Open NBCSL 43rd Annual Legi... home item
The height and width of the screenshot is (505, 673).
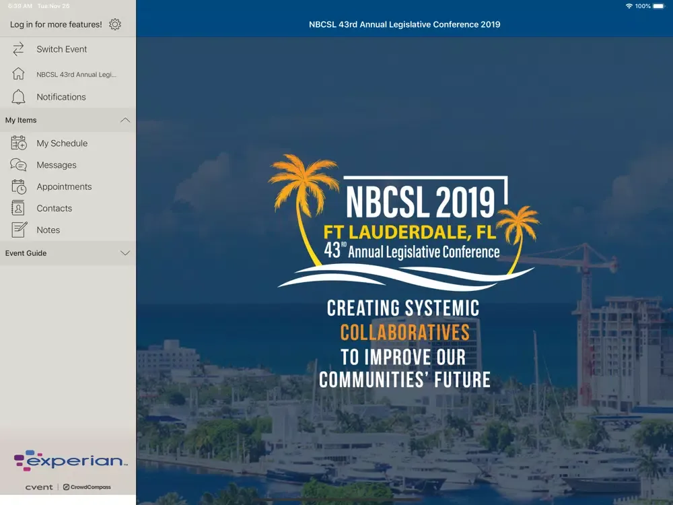(x=68, y=74)
